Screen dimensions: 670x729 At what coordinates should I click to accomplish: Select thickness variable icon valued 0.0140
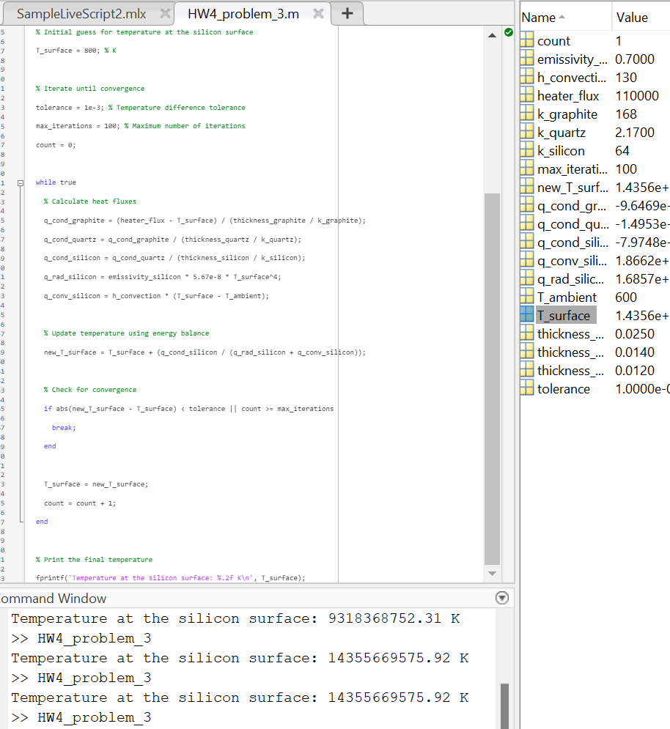click(527, 351)
